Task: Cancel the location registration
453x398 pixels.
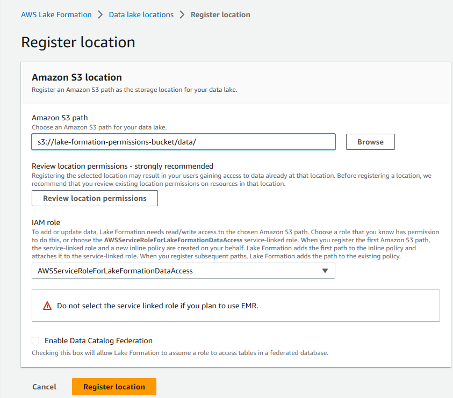Action: [44, 387]
